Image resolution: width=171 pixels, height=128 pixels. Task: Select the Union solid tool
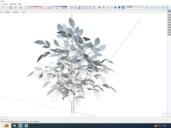[x=155, y=7]
